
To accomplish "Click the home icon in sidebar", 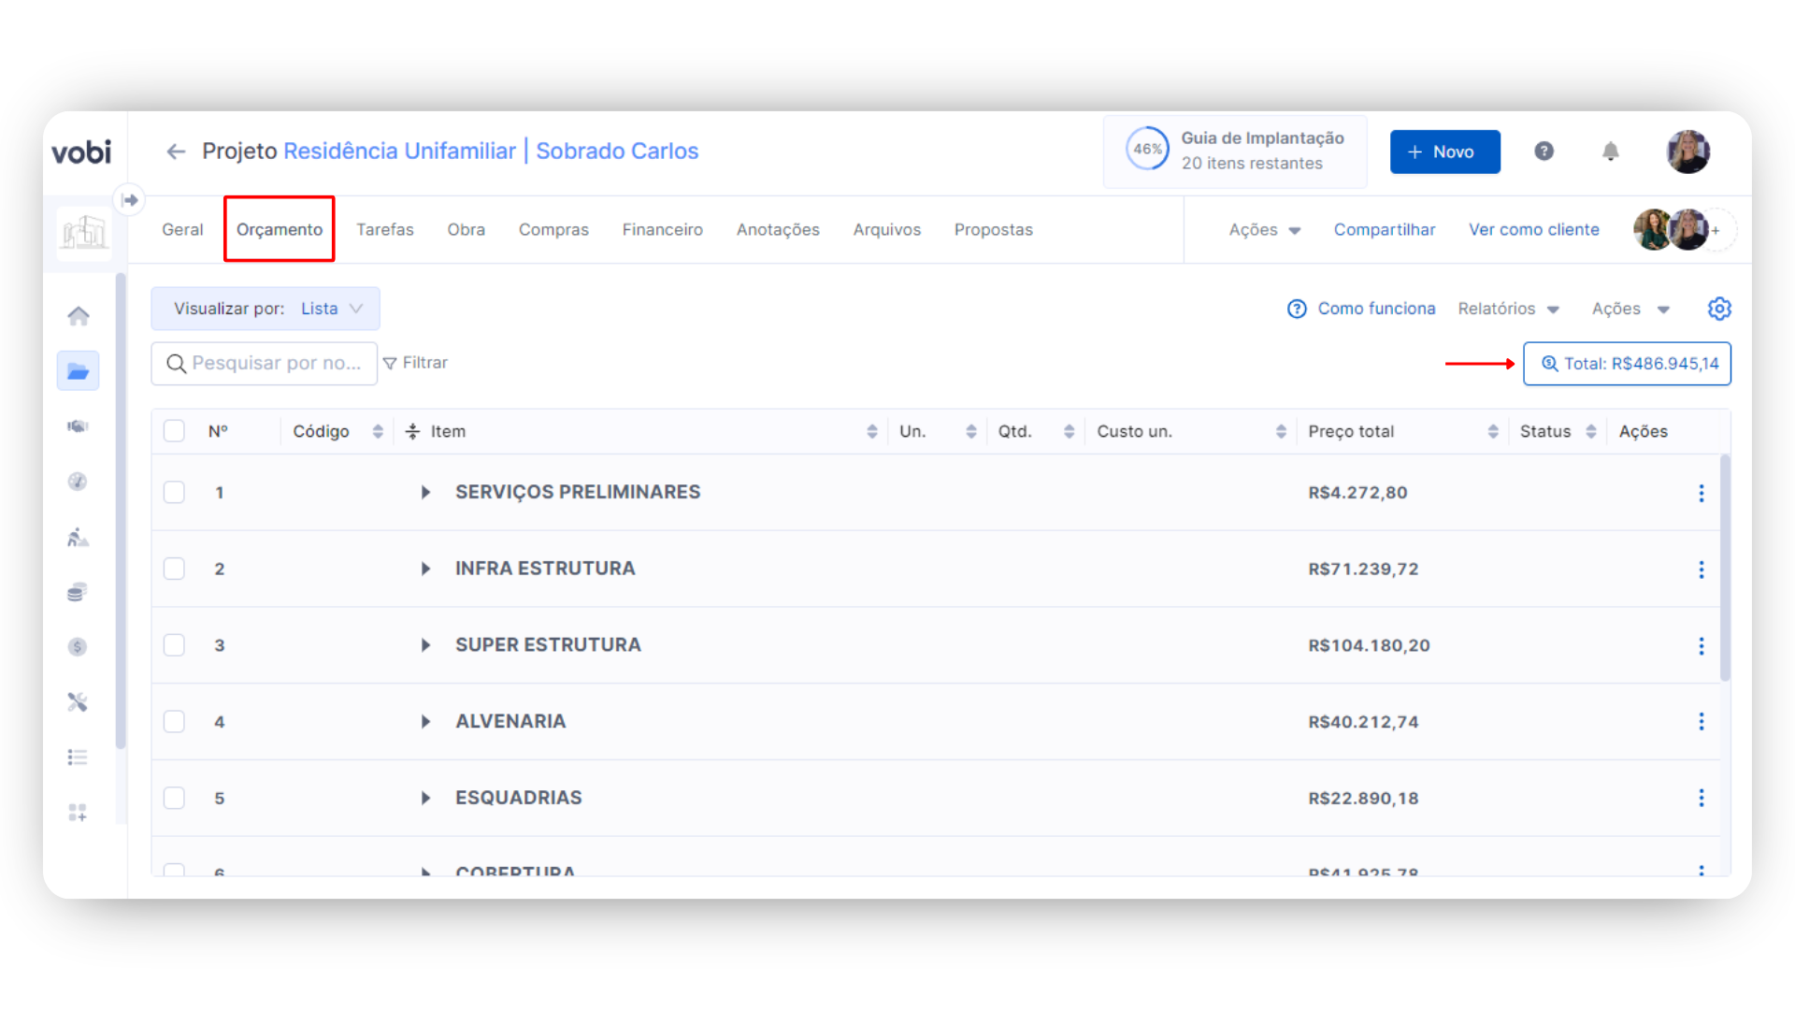I will (79, 316).
